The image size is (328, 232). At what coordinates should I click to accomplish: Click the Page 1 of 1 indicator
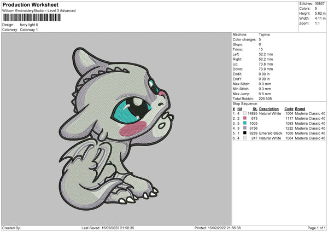tap(317, 228)
